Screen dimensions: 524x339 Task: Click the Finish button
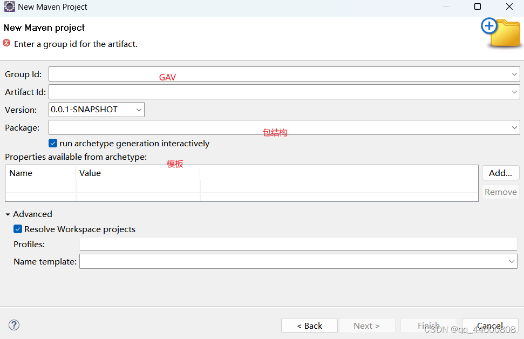[428, 326]
